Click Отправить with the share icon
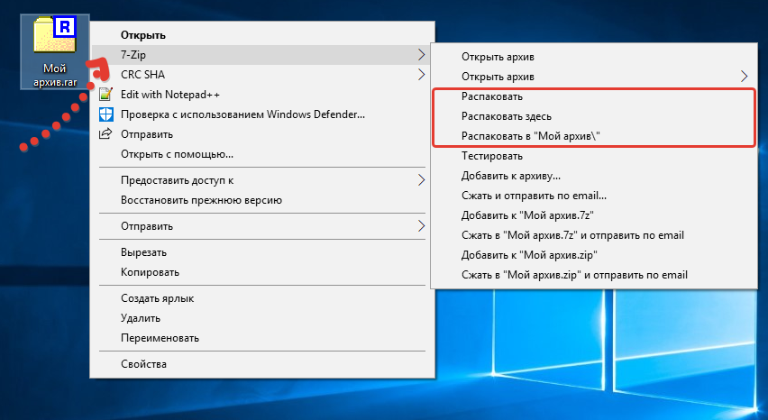Viewport: 768px width, 420px height. (262, 134)
